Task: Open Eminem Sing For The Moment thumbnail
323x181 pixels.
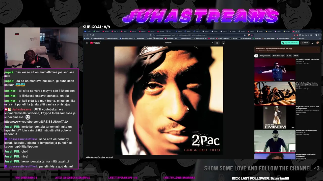Action: (x=275, y=117)
